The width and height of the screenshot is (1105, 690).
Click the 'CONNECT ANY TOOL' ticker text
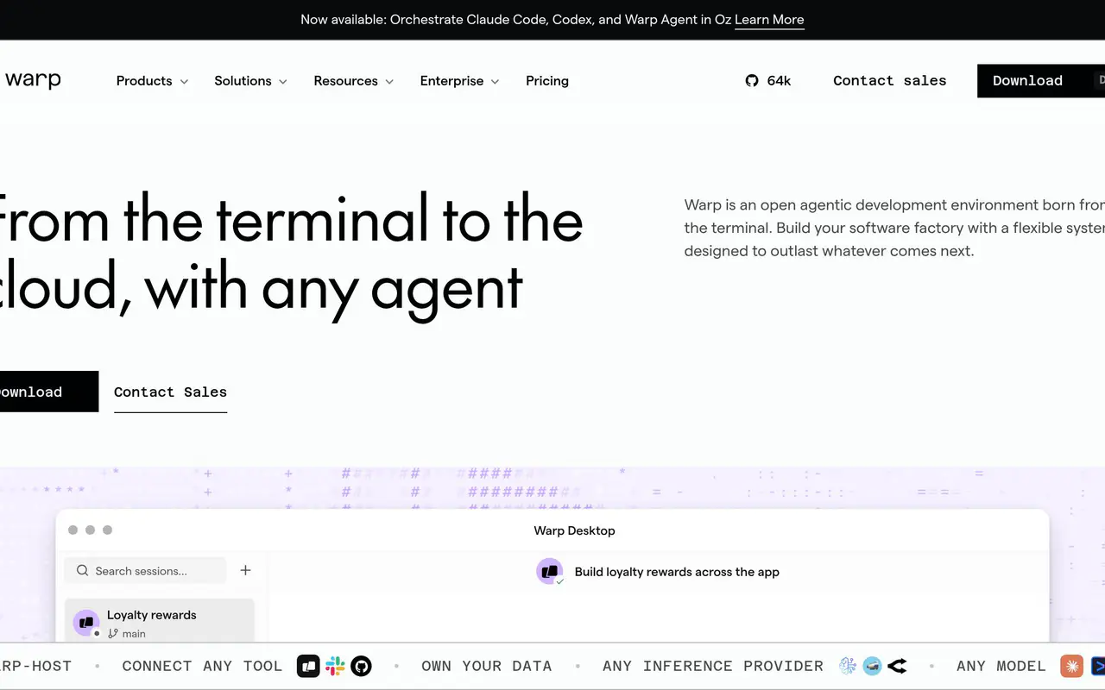(202, 666)
